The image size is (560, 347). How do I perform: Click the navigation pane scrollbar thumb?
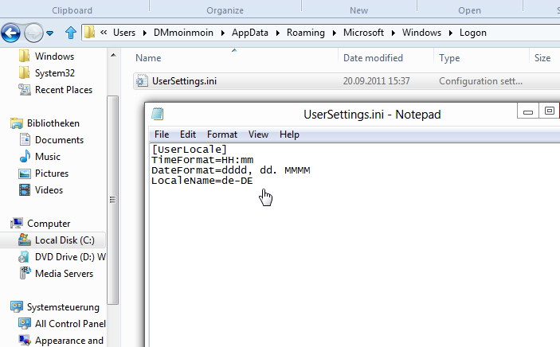pos(113,200)
